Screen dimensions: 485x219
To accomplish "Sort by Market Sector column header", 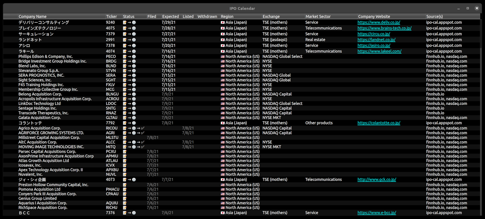I will click(318, 16).
